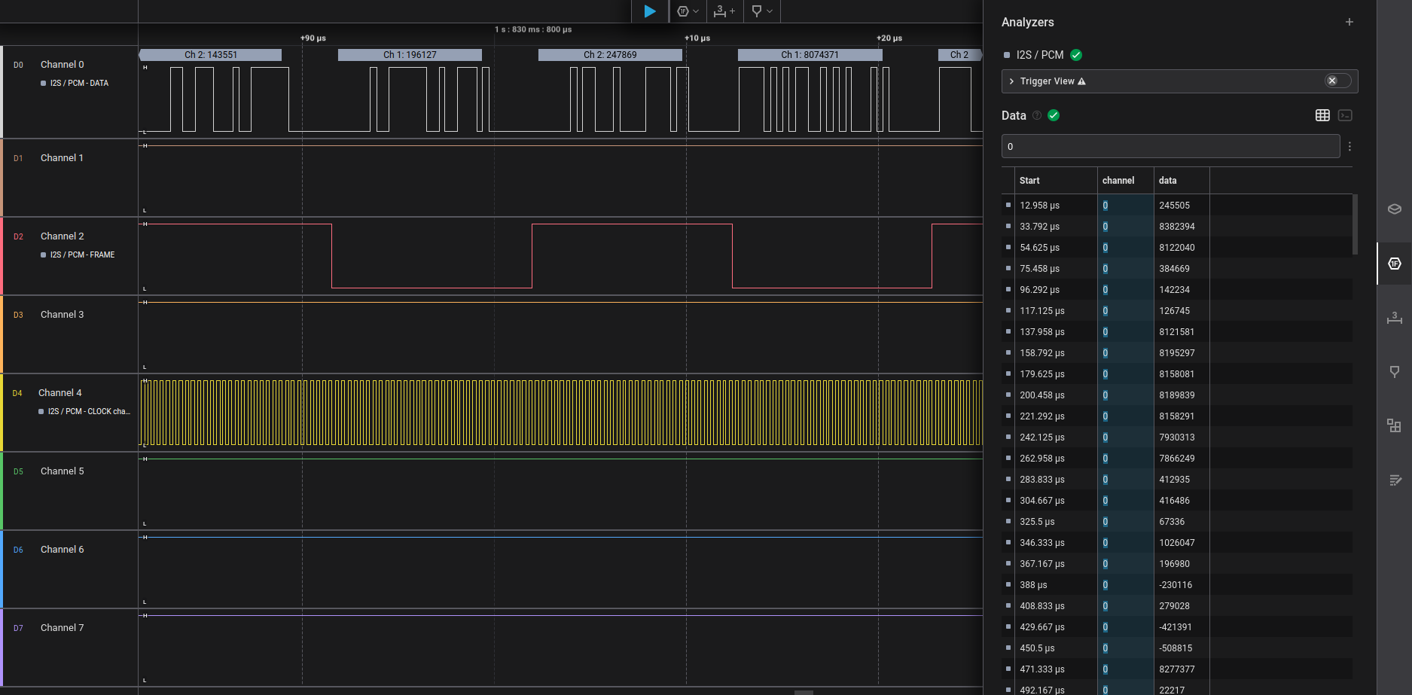Select the Channel 1 label
The height and width of the screenshot is (695, 1412).
[62, 158]
